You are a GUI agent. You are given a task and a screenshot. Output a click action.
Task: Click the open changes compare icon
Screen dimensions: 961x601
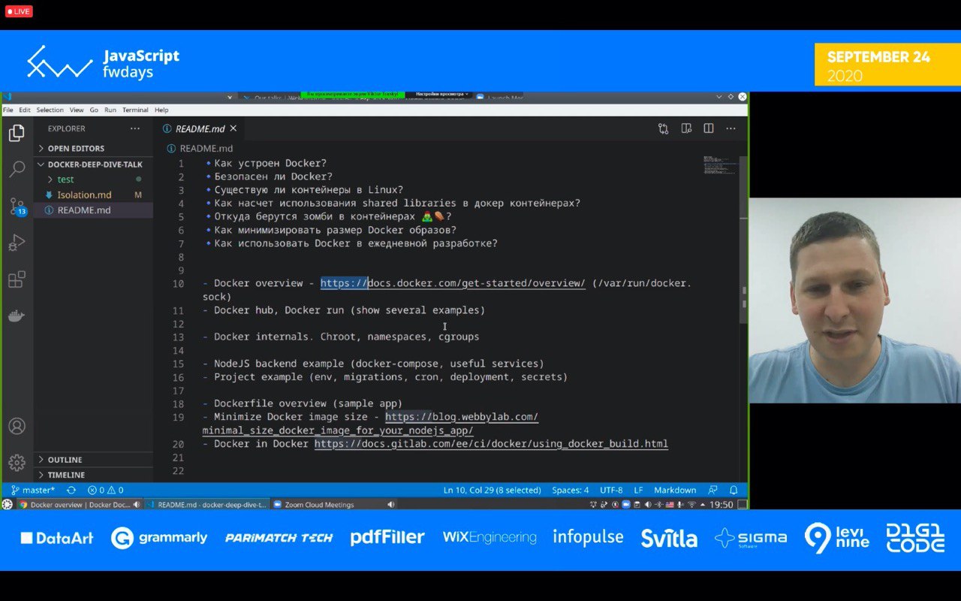pos(663,128)
